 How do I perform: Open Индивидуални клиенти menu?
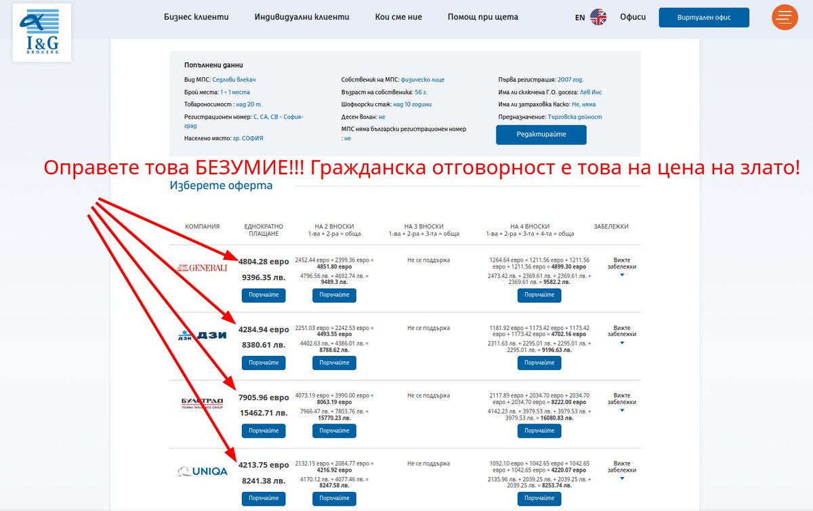pyautogui.click(x=302, y=17)
